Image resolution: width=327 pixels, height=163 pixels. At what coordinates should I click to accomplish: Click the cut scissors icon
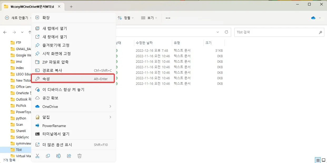(x=37, y=156)
